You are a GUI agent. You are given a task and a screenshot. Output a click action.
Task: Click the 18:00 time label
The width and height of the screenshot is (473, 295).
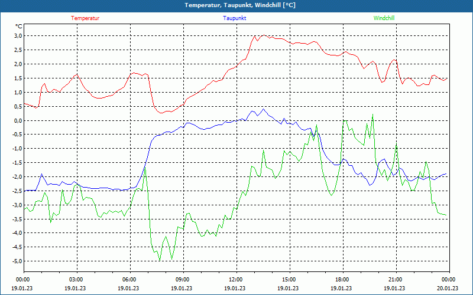click(343, 279)
